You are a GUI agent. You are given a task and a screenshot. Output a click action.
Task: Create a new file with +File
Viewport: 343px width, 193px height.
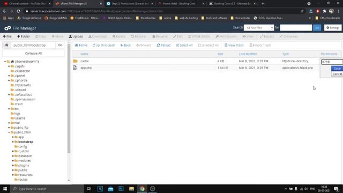point(7,36)
